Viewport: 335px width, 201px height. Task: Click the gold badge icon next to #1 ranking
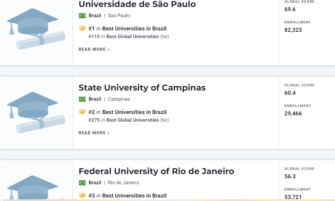pyautogui.click(x=82, y=28)
